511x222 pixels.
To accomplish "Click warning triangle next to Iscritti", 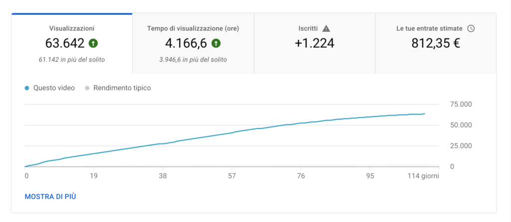I will click(326, 28).
